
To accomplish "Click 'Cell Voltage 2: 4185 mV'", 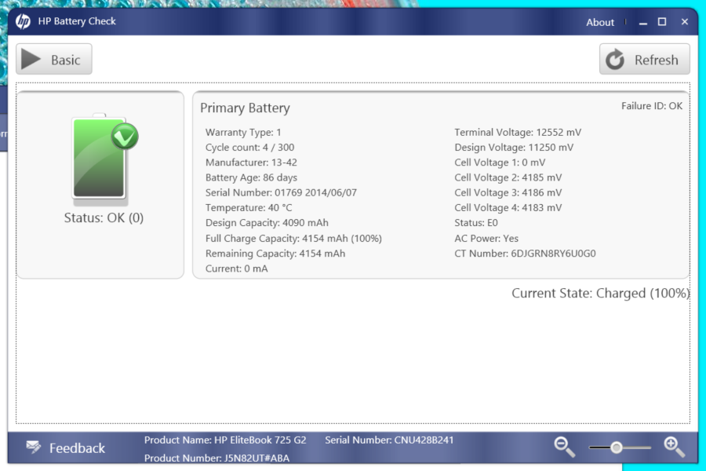I will click(x=508, y=177).
